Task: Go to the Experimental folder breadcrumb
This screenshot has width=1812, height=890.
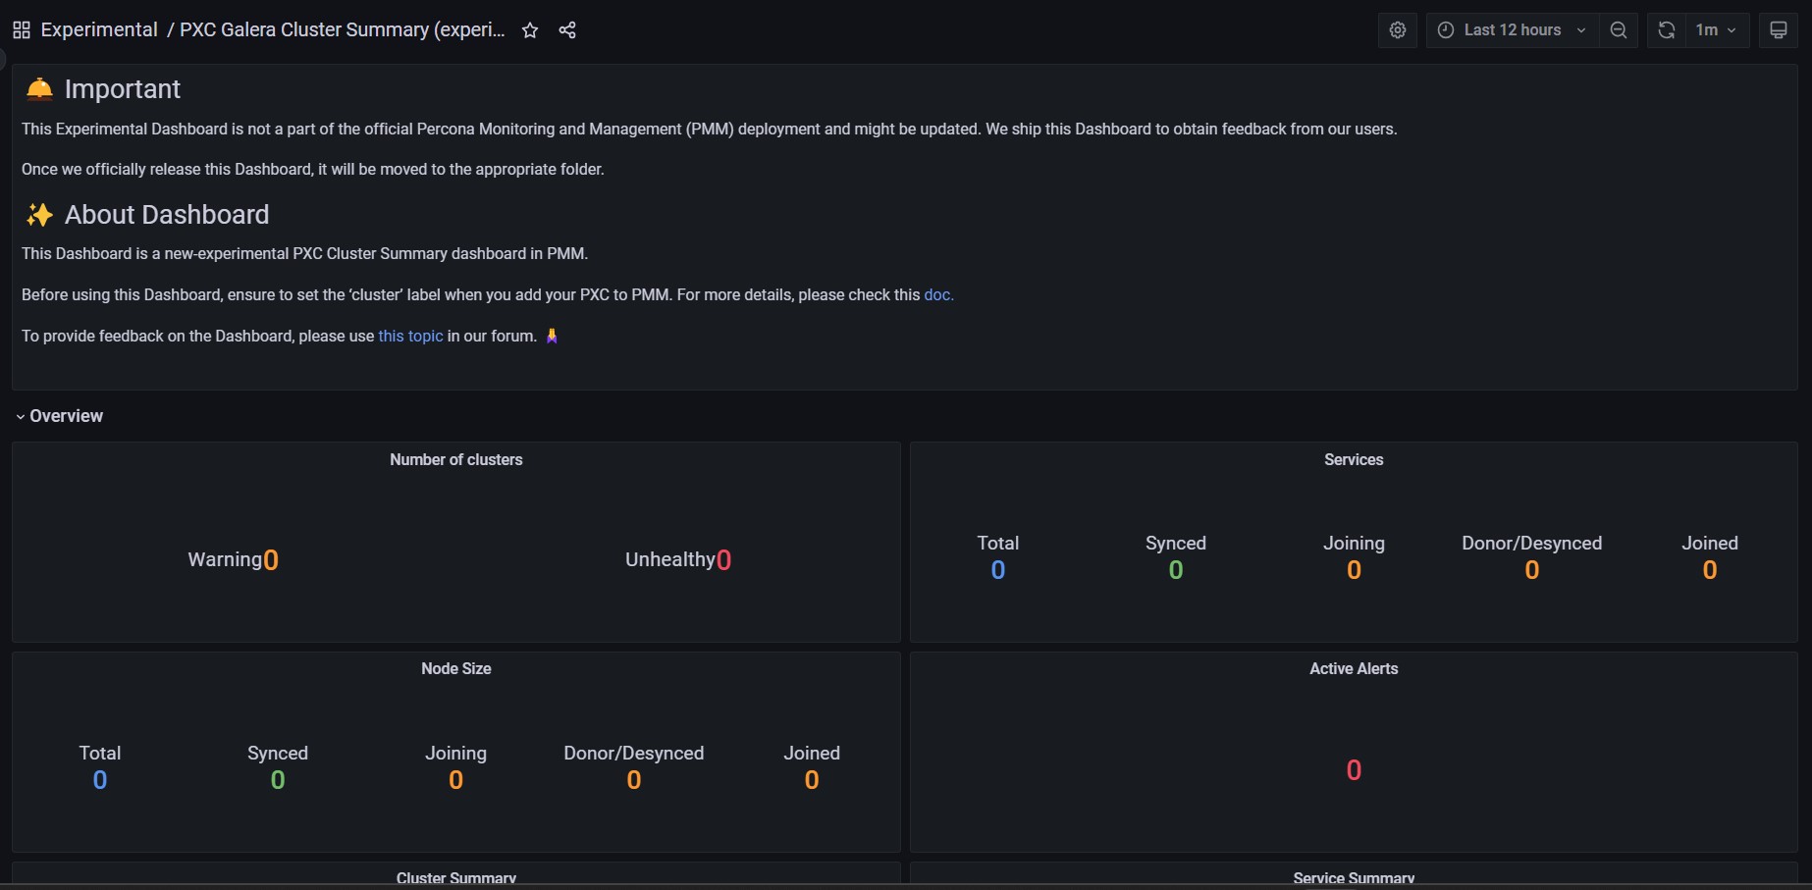Action: (98, 30)
